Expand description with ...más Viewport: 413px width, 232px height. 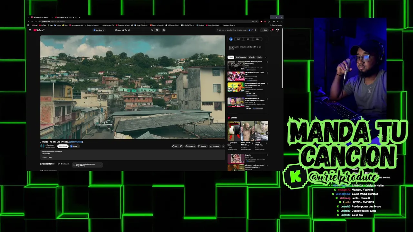pyautogui.click(x=50, y=158)
